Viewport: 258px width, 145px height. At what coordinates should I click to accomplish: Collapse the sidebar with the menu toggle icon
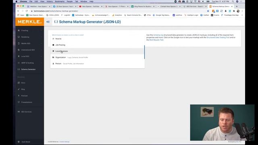(48, 22)
